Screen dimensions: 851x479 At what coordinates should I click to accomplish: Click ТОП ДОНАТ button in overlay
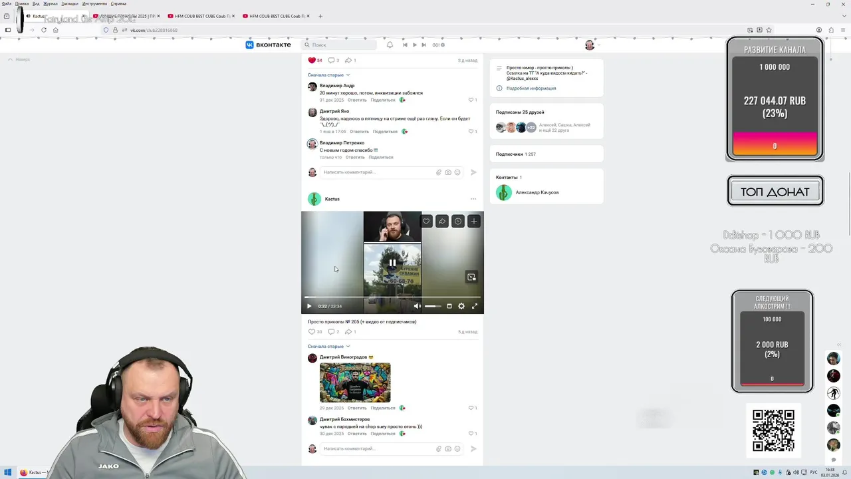775,192
